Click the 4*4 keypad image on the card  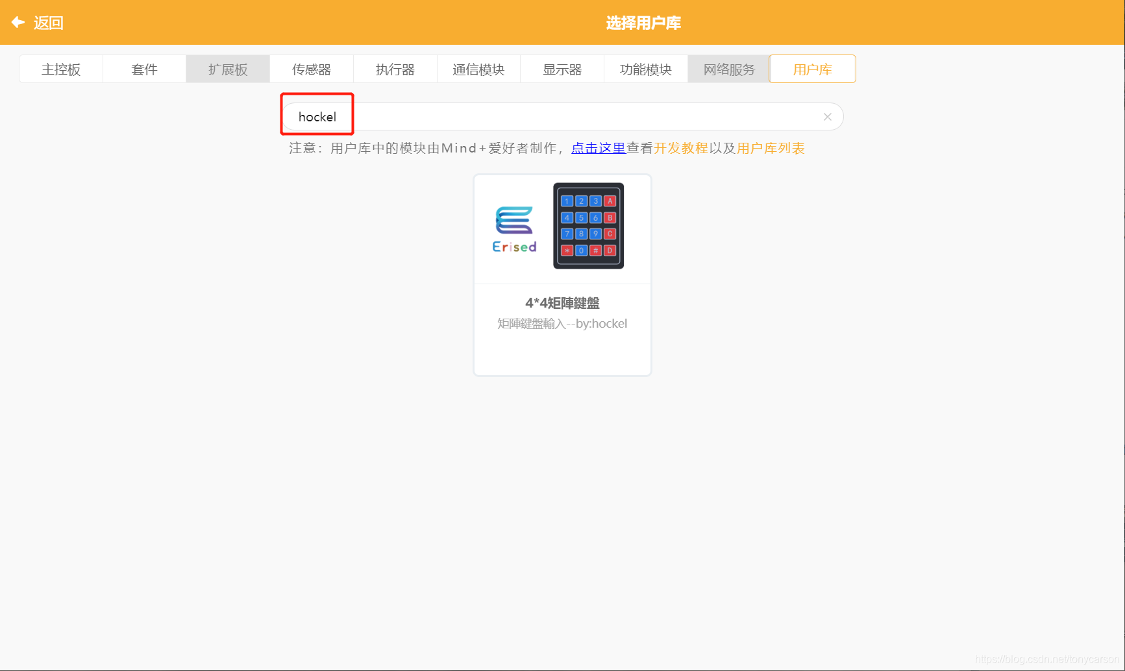click(x=588, y=226)
